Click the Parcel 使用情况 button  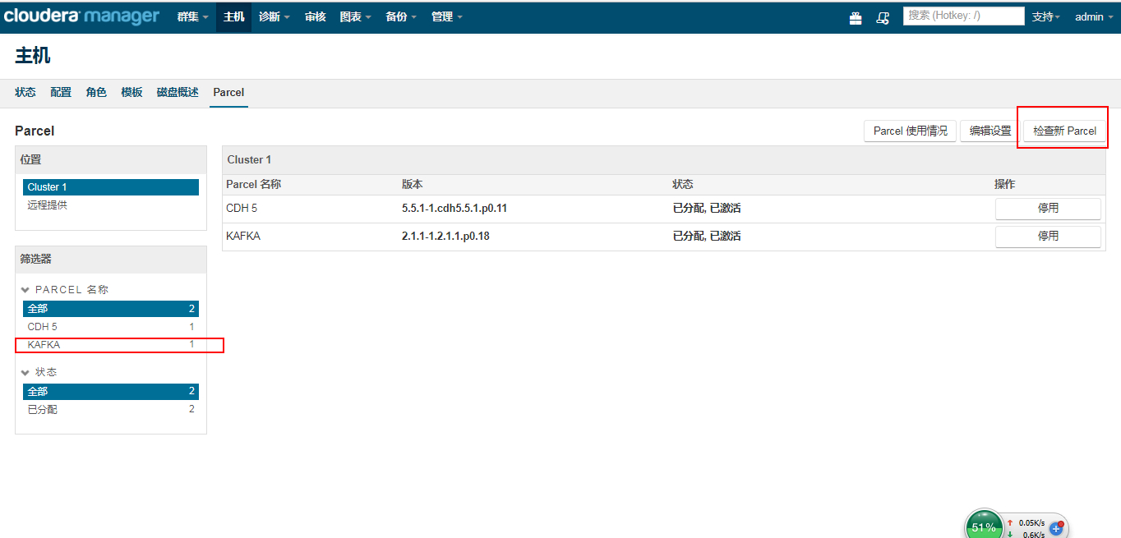pyautogui.click(x=910, y=131)
